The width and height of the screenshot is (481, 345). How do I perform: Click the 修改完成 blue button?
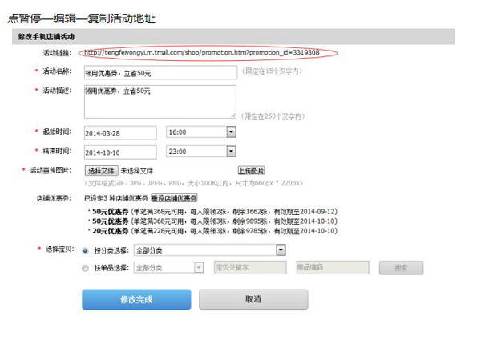[136, 299]
